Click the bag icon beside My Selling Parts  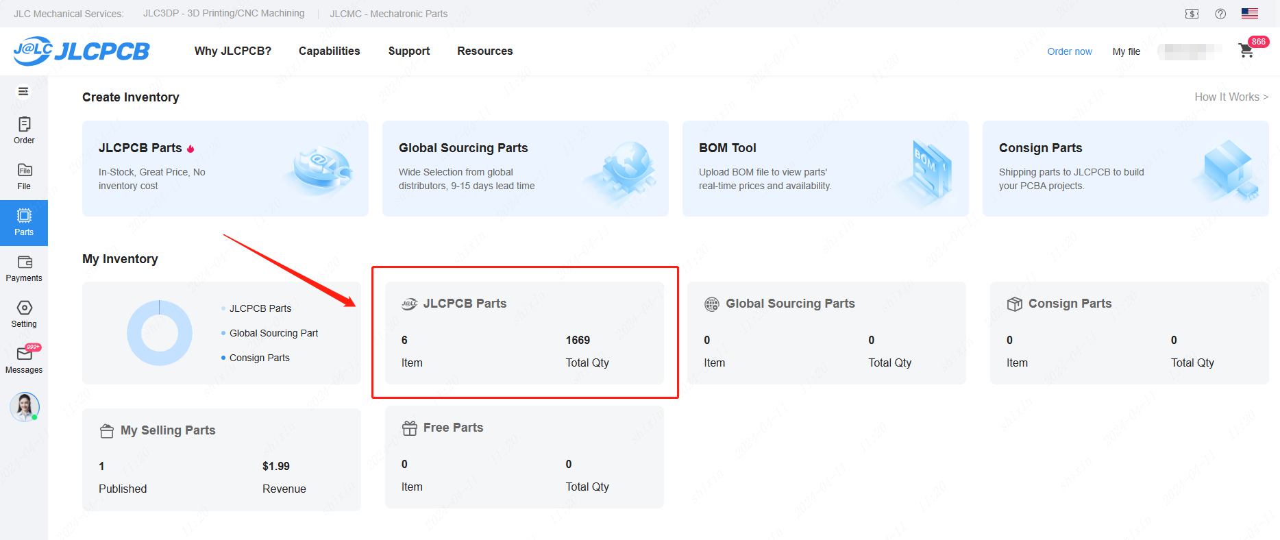click(x=107, y=430)
